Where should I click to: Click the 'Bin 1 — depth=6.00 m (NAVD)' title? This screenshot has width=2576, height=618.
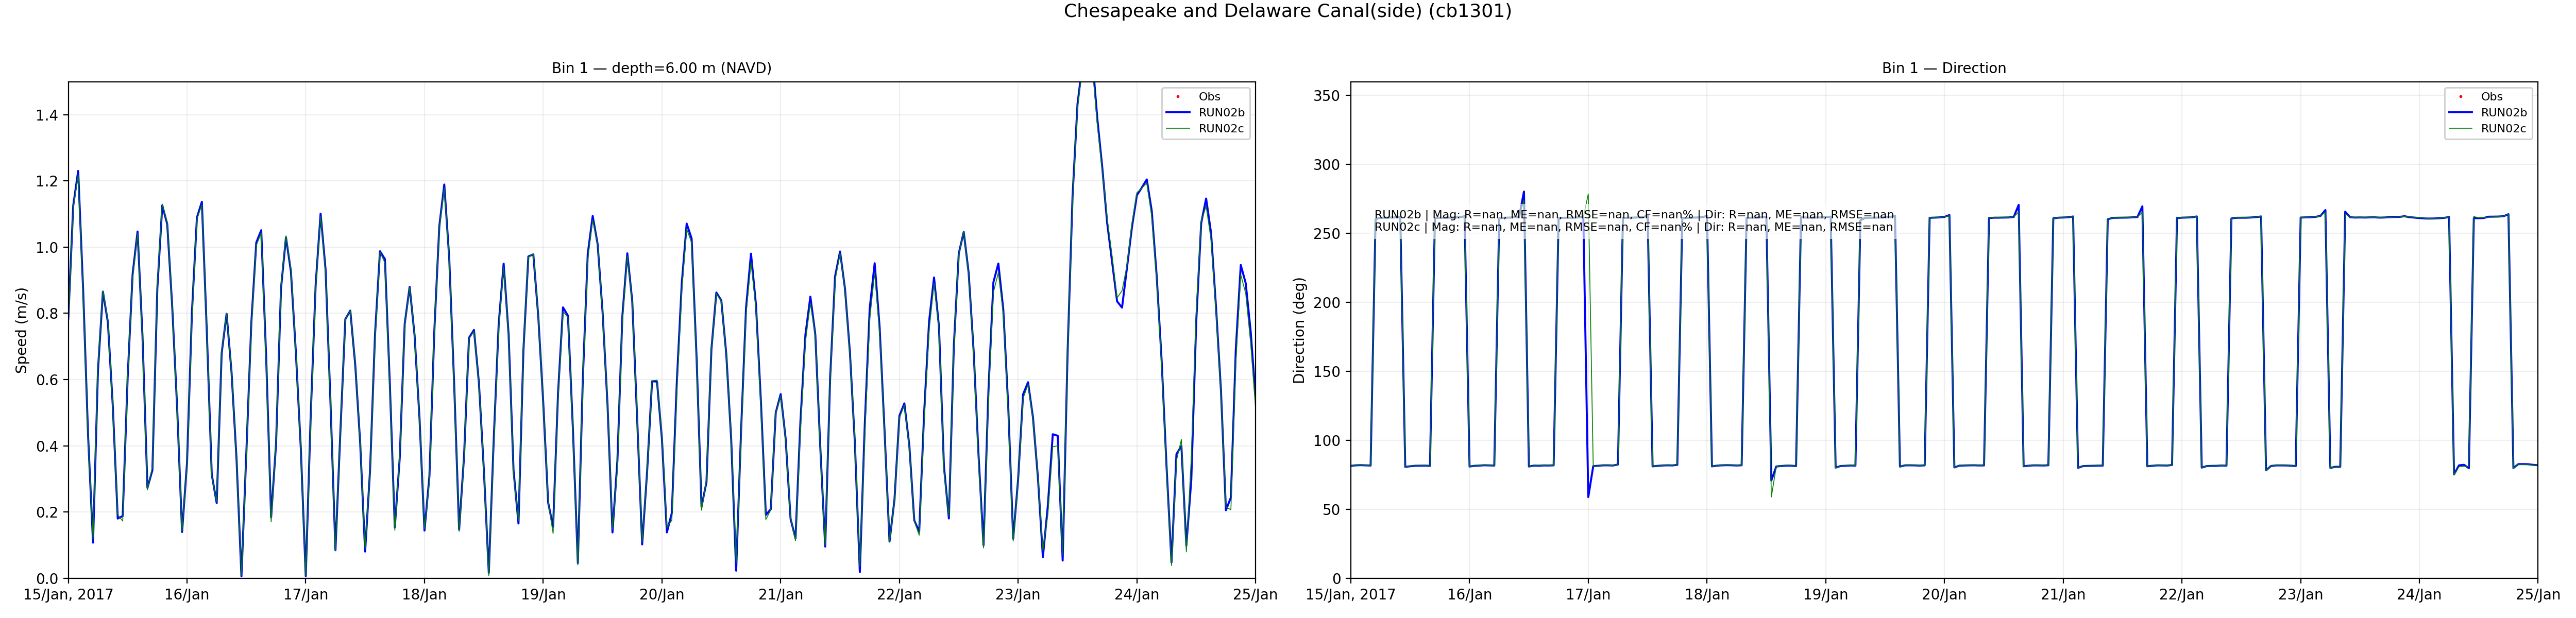[661, 68]
